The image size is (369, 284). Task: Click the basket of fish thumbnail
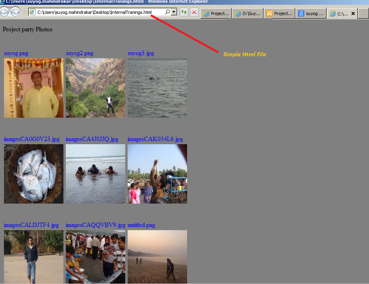click(34, 174)
